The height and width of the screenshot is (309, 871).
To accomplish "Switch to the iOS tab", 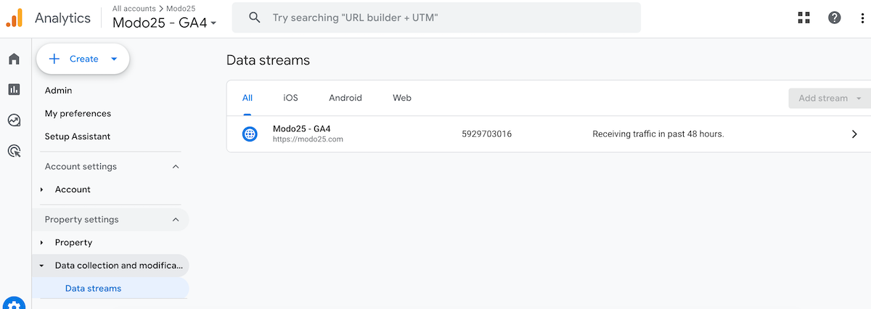I will point(290,98).
